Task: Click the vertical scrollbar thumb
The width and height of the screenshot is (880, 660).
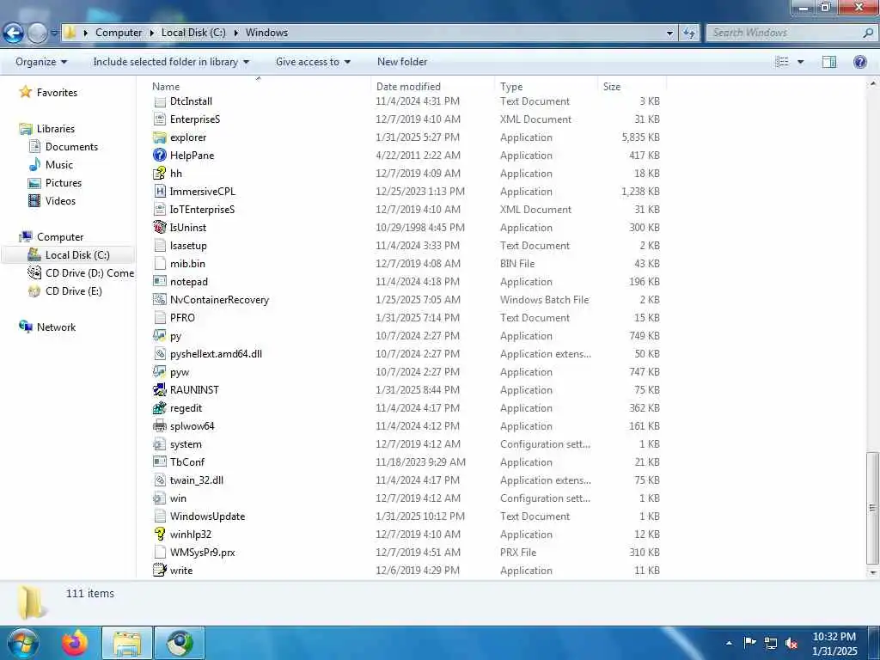Action: tap(871, 507)
